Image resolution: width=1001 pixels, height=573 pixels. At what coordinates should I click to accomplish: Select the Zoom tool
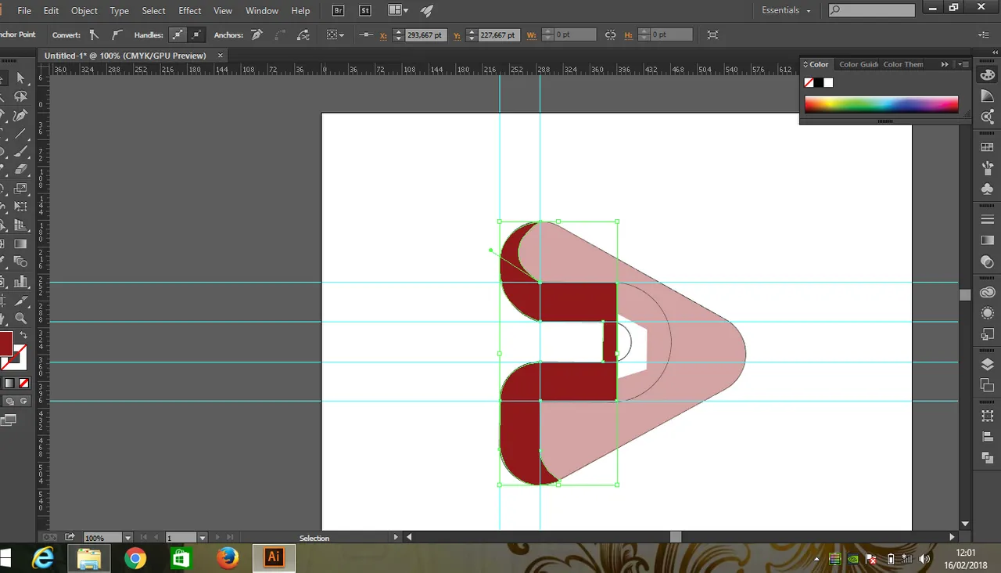point(21,318)
